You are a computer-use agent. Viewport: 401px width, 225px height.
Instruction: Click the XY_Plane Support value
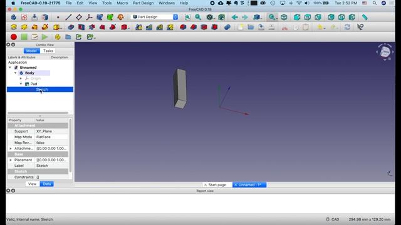coord(51,131)
